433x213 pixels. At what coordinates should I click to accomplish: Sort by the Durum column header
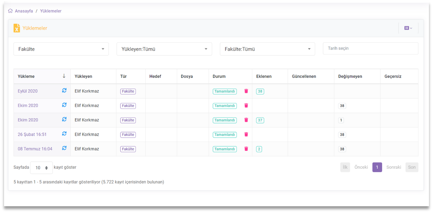pyautogui.click(x=219, y=76)
